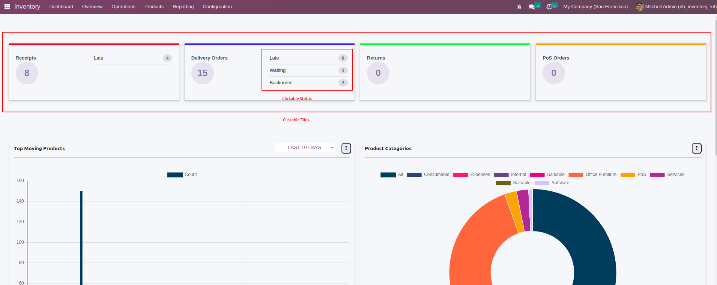The height and width of the screenshot is (285, 717).
Task: Click the tall bar in Top Moving Products
Action: click(81, 238)
